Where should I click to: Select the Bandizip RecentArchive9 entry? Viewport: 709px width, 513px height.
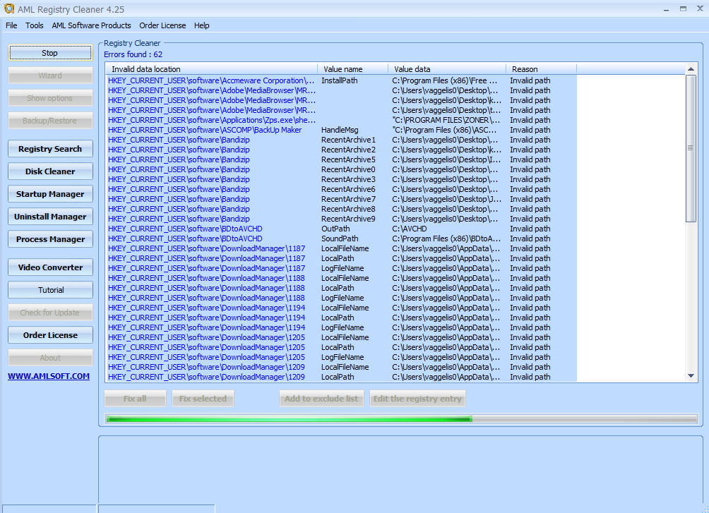click(x=341, y=219)
